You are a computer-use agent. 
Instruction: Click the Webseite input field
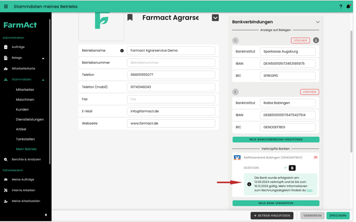click(171, 124)
